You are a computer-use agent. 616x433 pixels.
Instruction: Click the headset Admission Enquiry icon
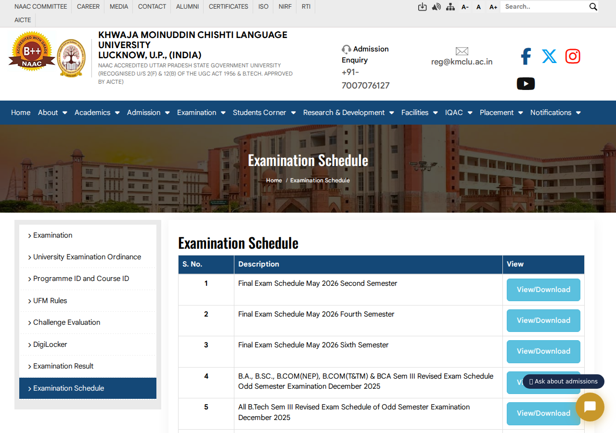(x=346, y=49)
